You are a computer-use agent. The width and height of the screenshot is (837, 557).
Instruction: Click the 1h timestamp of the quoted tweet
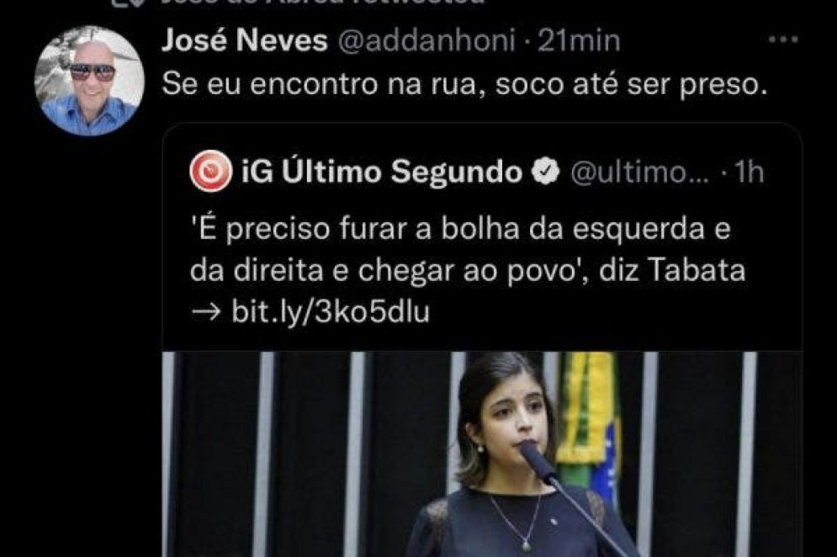(749, 172)
